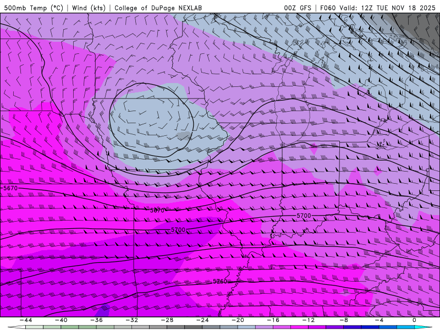
Task: Select the 5670 label along Iowa-Missouri trough
Action: 157,210
